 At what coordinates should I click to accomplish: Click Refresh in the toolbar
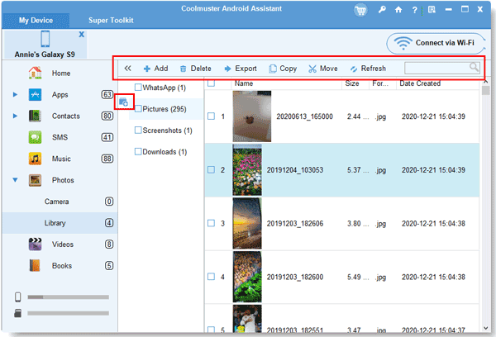click(x=368, y=69)
